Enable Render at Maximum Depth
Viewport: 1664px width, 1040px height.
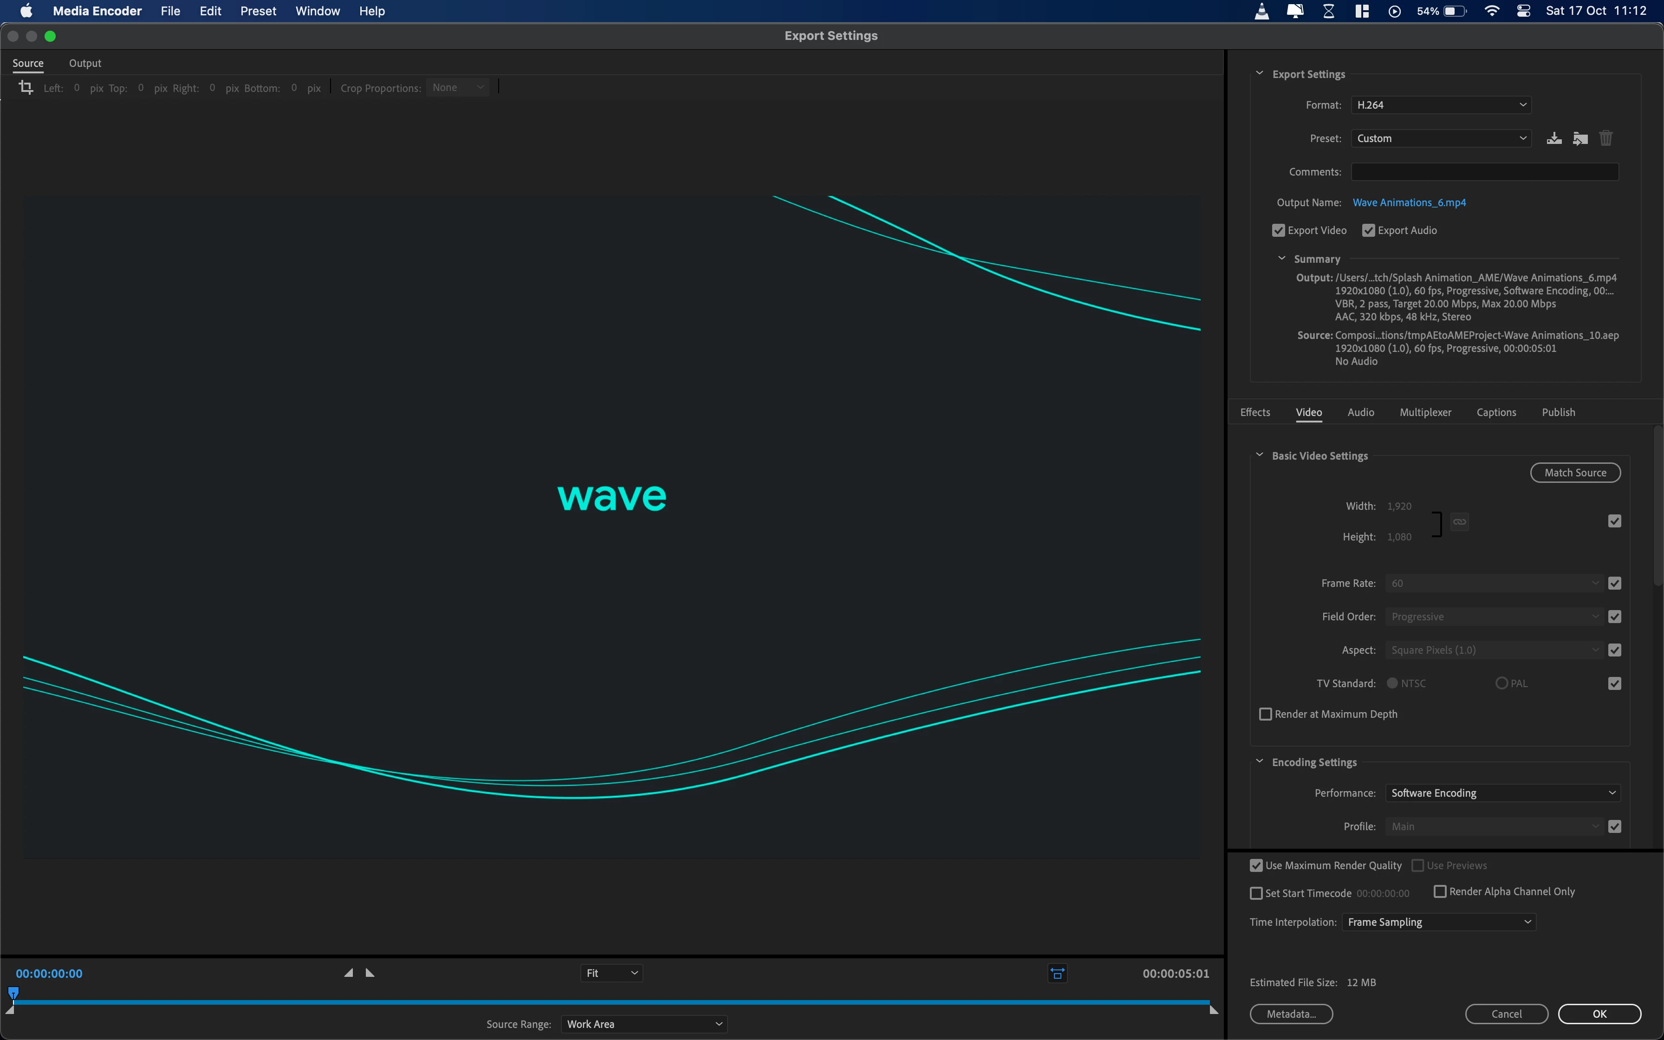pos(1265,714)
